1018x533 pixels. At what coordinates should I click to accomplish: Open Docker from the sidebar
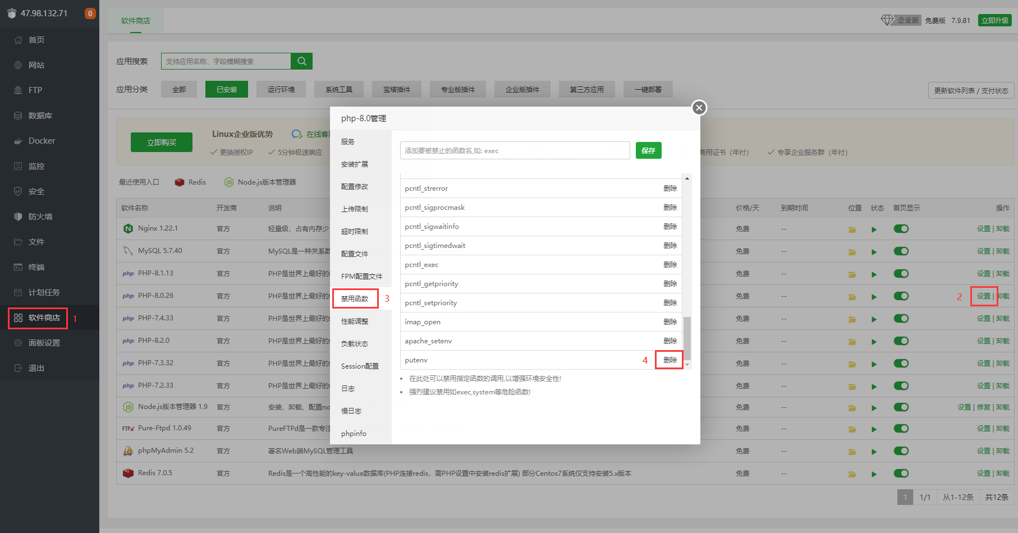click(42, 141)
